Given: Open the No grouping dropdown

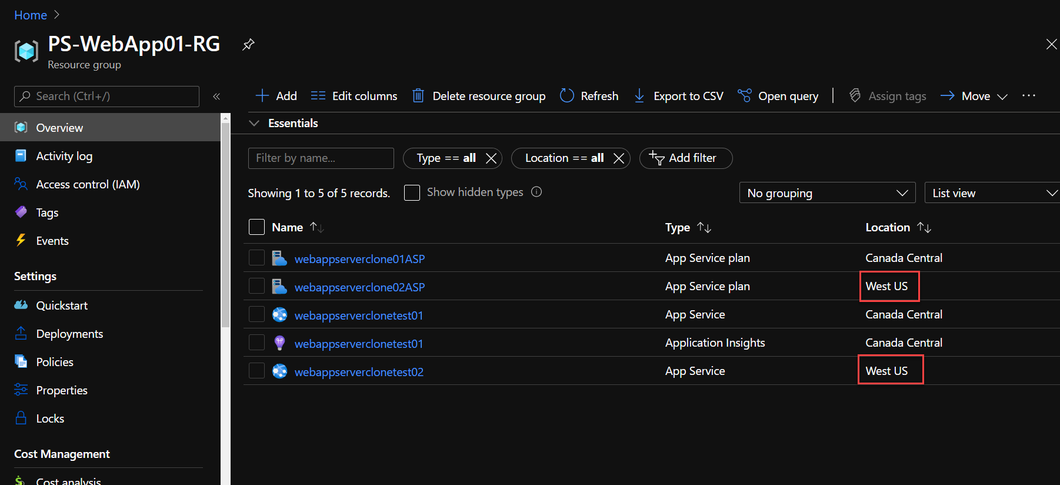Looking at the screenshot, I should click(826, 193).
